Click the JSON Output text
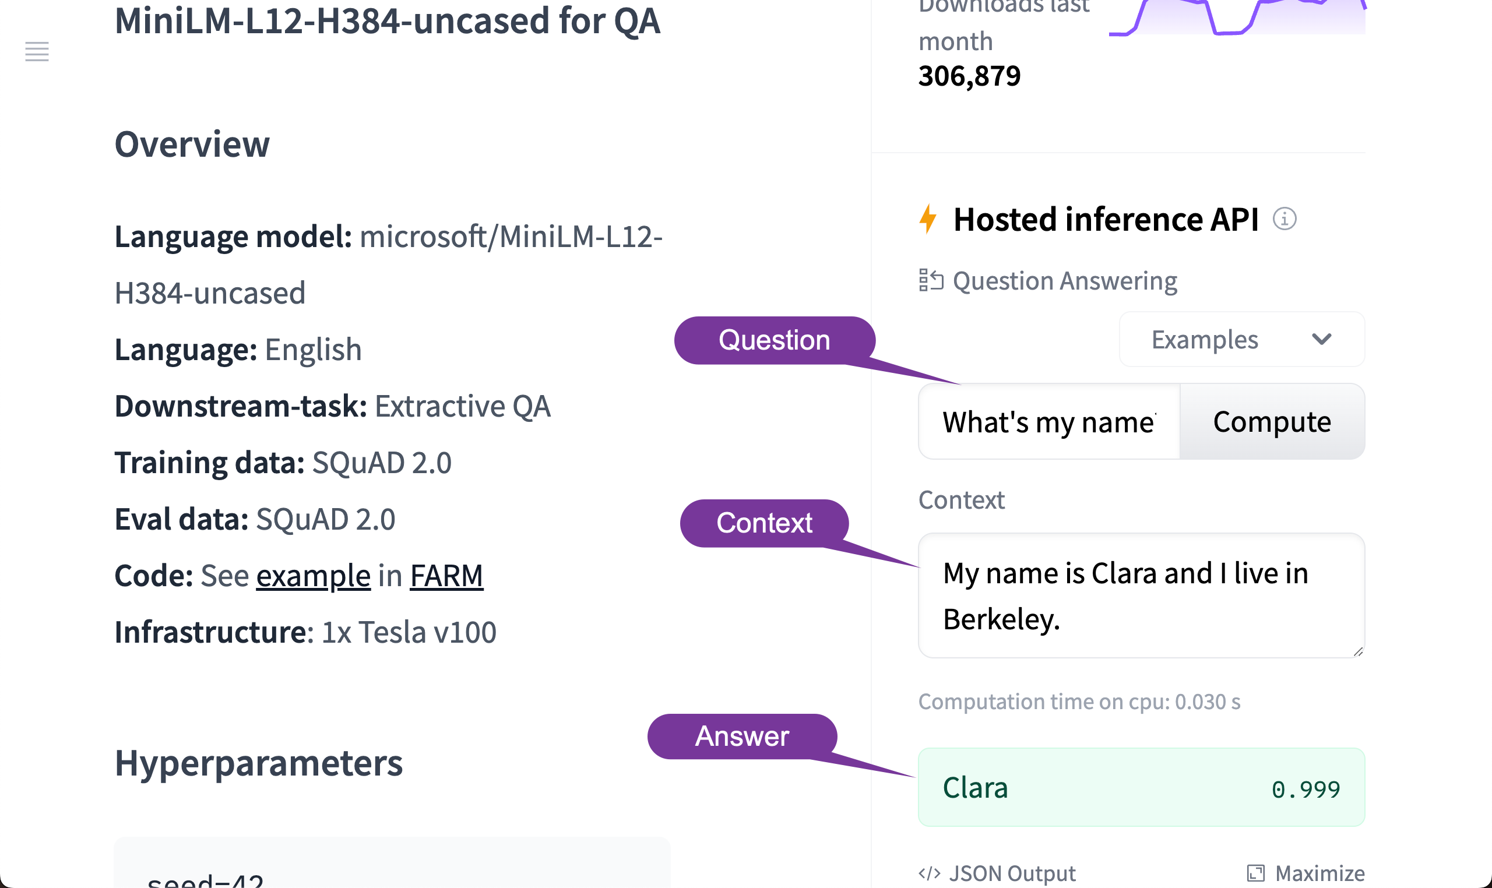 [1012, 873]
